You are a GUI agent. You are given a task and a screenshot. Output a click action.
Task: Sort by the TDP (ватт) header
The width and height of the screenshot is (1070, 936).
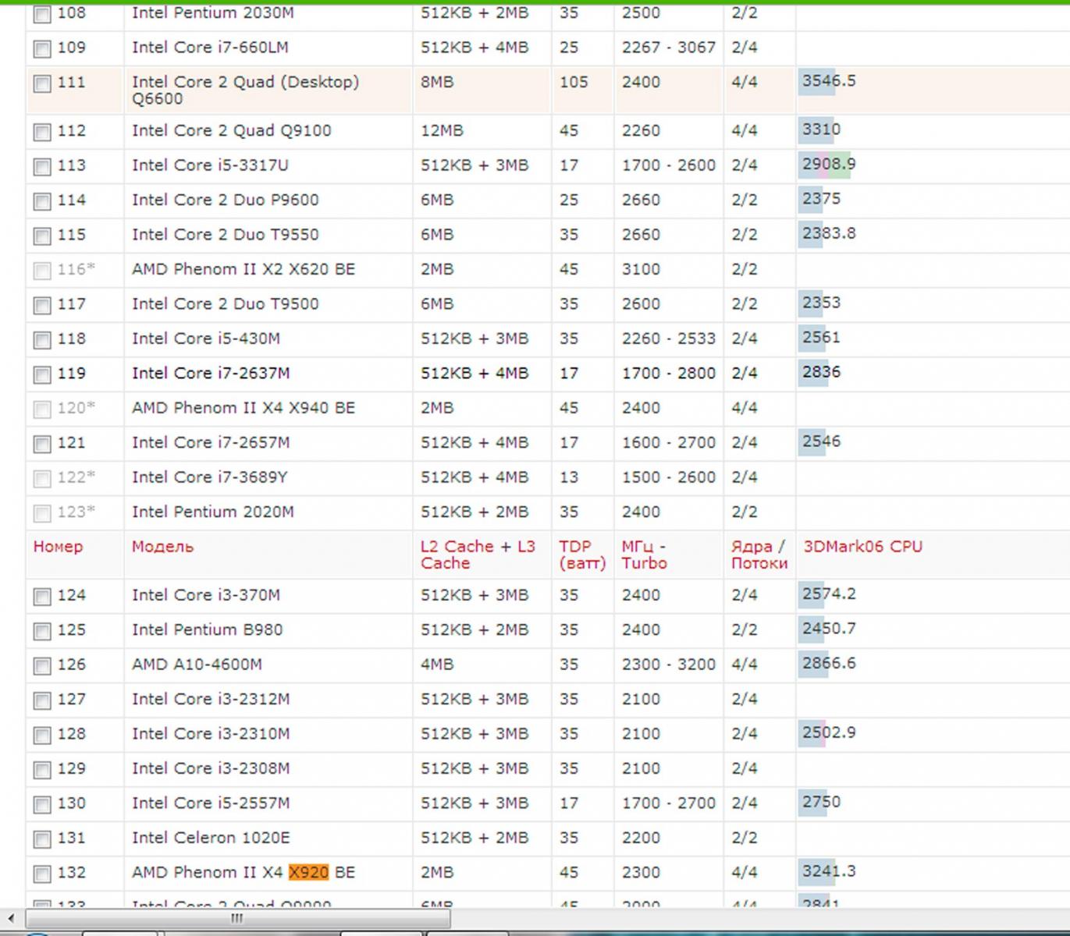tap(582, 555)
